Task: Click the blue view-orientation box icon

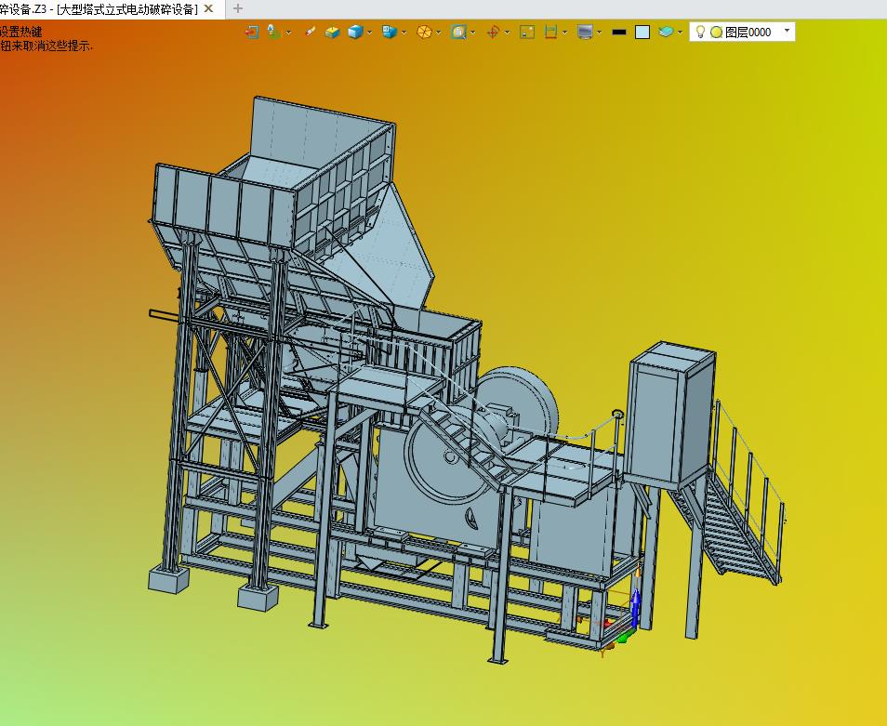Action: pos(390,33)
